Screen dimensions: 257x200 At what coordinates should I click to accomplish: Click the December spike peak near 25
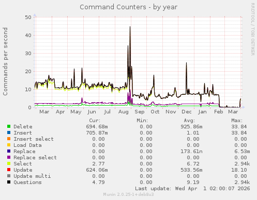coord(186,63)
